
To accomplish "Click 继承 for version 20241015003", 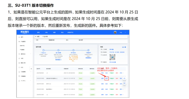I will (x=107, y=84).
